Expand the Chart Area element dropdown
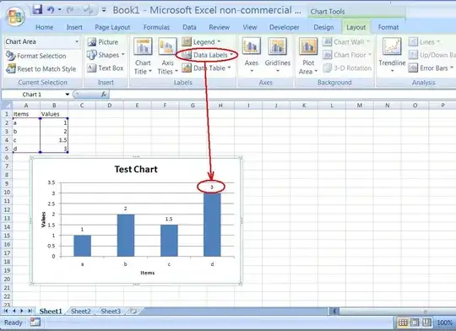456x331 pixels. (x=77, y=41)
